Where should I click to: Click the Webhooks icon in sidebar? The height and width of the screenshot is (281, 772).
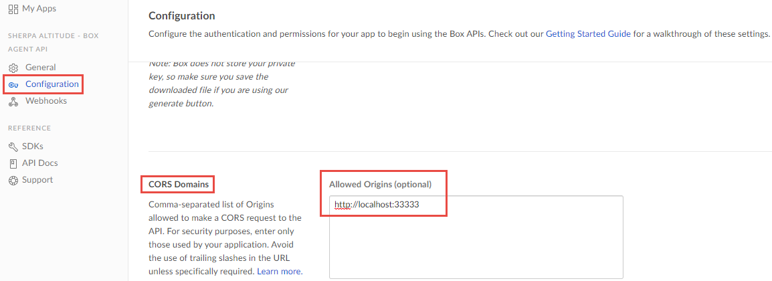(x=13, y=102)
